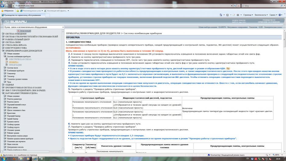Collapse the Система комбинации приборов node
Screen dimensions: 286x161
point(5,56)
